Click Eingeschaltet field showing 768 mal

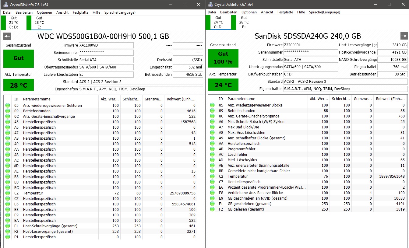[392, 67]
